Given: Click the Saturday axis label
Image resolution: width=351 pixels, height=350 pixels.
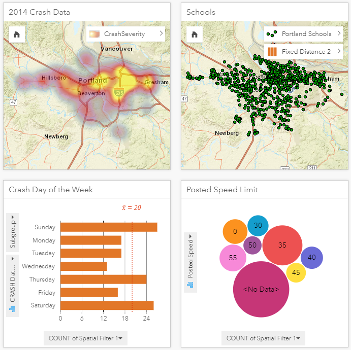Looking at the screenshot, I should pyautogui.click(x=43, y=305).
